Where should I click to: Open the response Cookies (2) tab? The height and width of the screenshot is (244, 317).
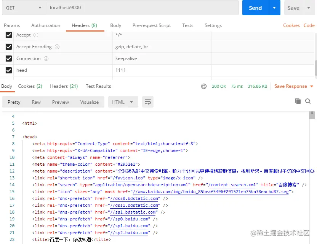[30, 86]
